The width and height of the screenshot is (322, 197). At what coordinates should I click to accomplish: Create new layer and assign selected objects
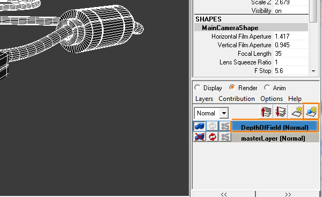311,112
